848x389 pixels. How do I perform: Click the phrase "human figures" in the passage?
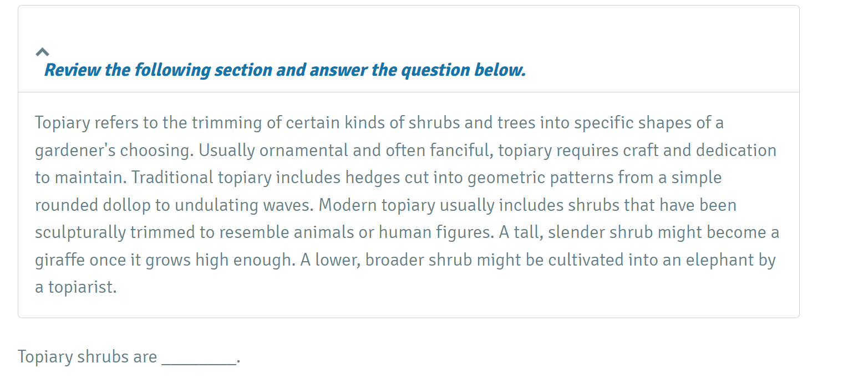point(435,232)
